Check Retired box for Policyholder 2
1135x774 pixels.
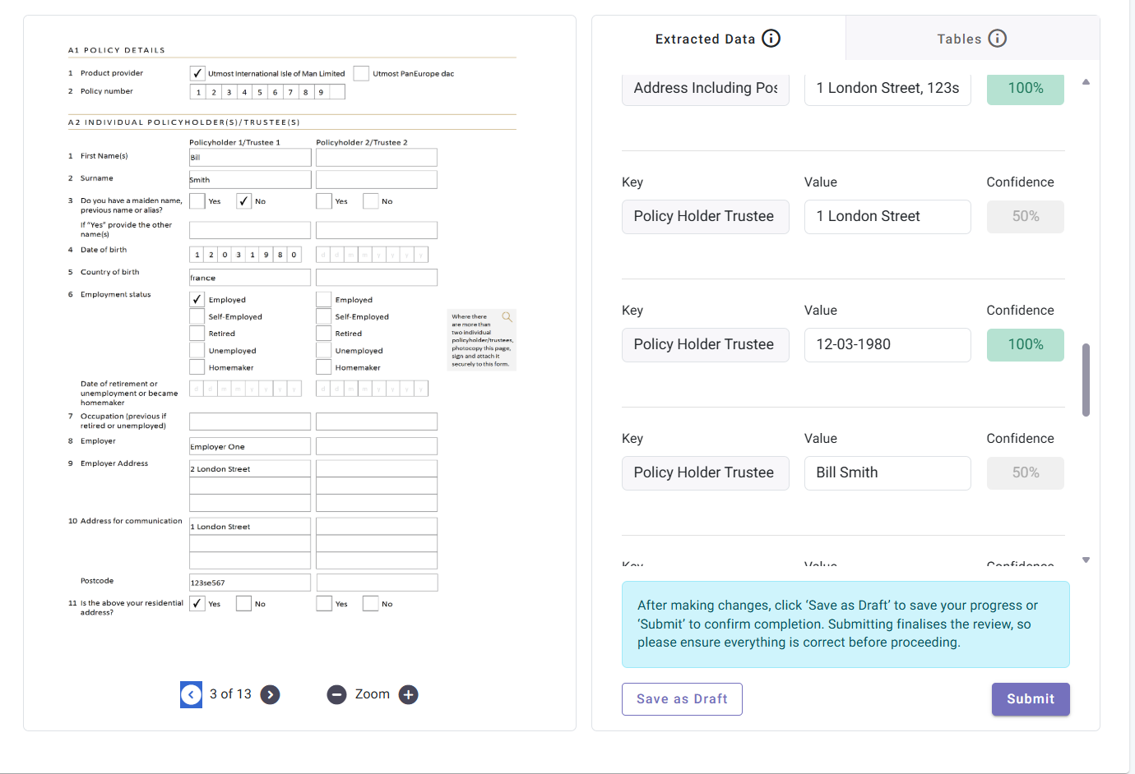(x=324, y=334)
